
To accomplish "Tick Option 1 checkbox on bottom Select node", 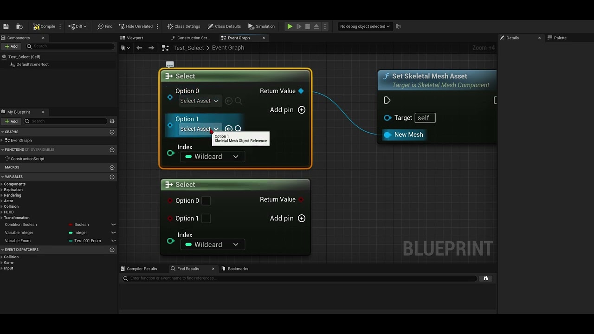I will coord(206,218).
